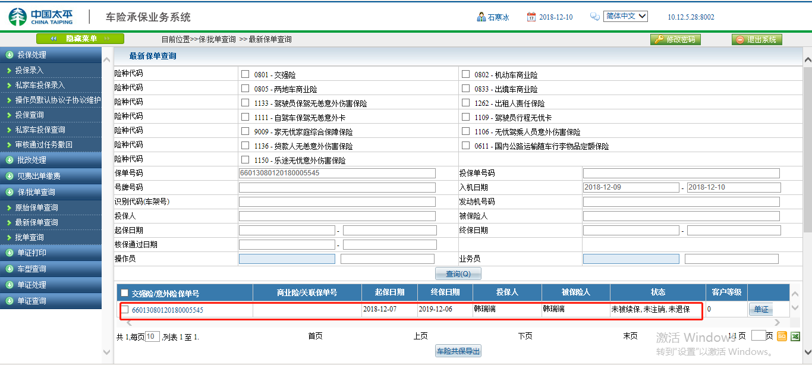This screenshot has width=812, height=365.
Task: Open the 简体中文 language dropdown
Action: click(x=625, y=16)
